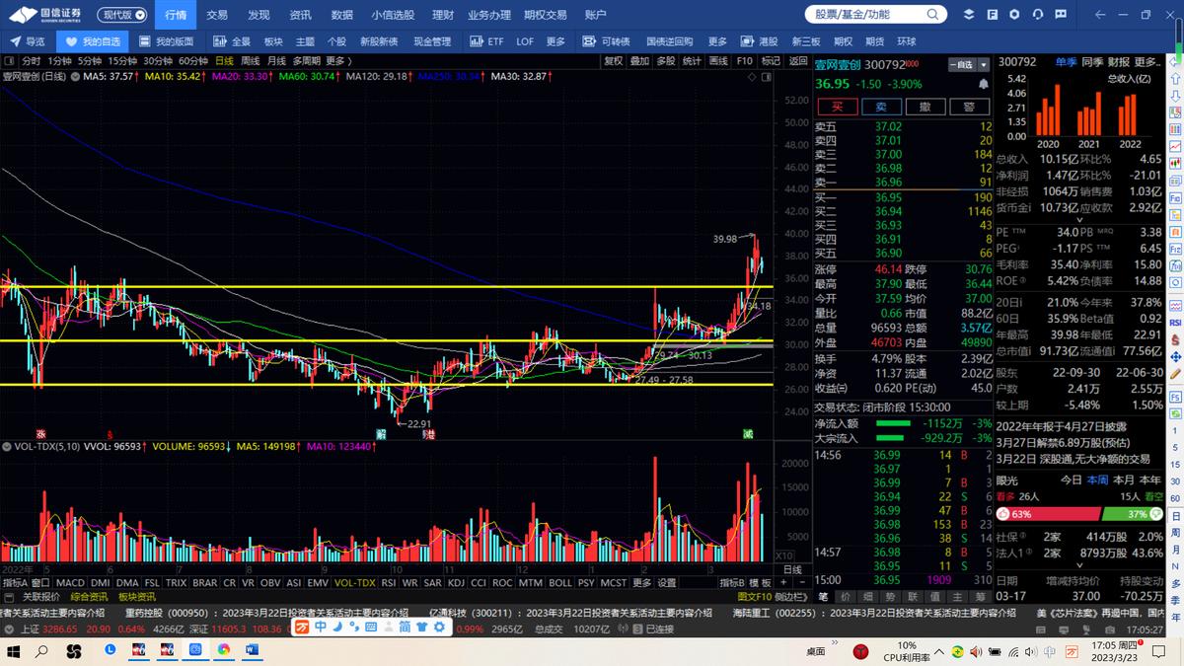
Task: Switch sentiment period to 今日
Action: 1071,480
